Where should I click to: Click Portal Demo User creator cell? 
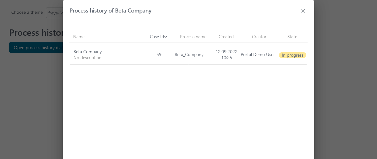pos(258,54)
